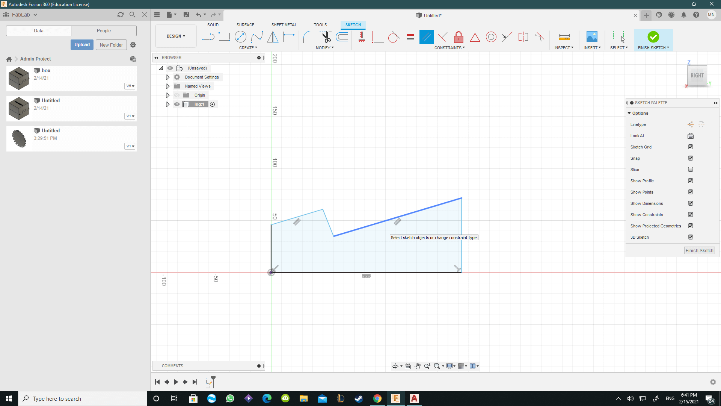Apply the Curvature constraint
This screenshot has height=406, width=721.
539,37
